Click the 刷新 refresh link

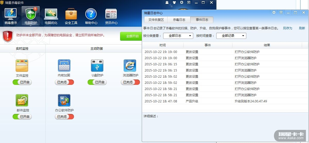tap(302, 28)
